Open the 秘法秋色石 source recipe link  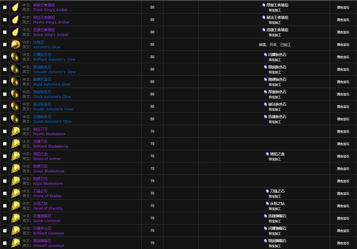(x=277, y=104)
